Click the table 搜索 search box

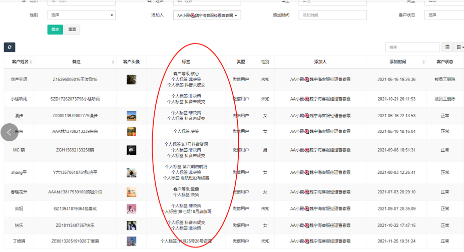coord(412,47)
